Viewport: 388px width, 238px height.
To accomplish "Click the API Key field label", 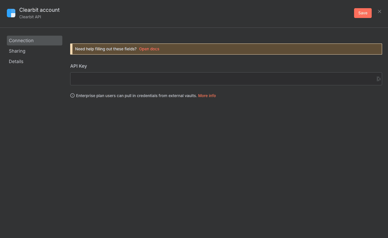I will click(x=79, y=66).
